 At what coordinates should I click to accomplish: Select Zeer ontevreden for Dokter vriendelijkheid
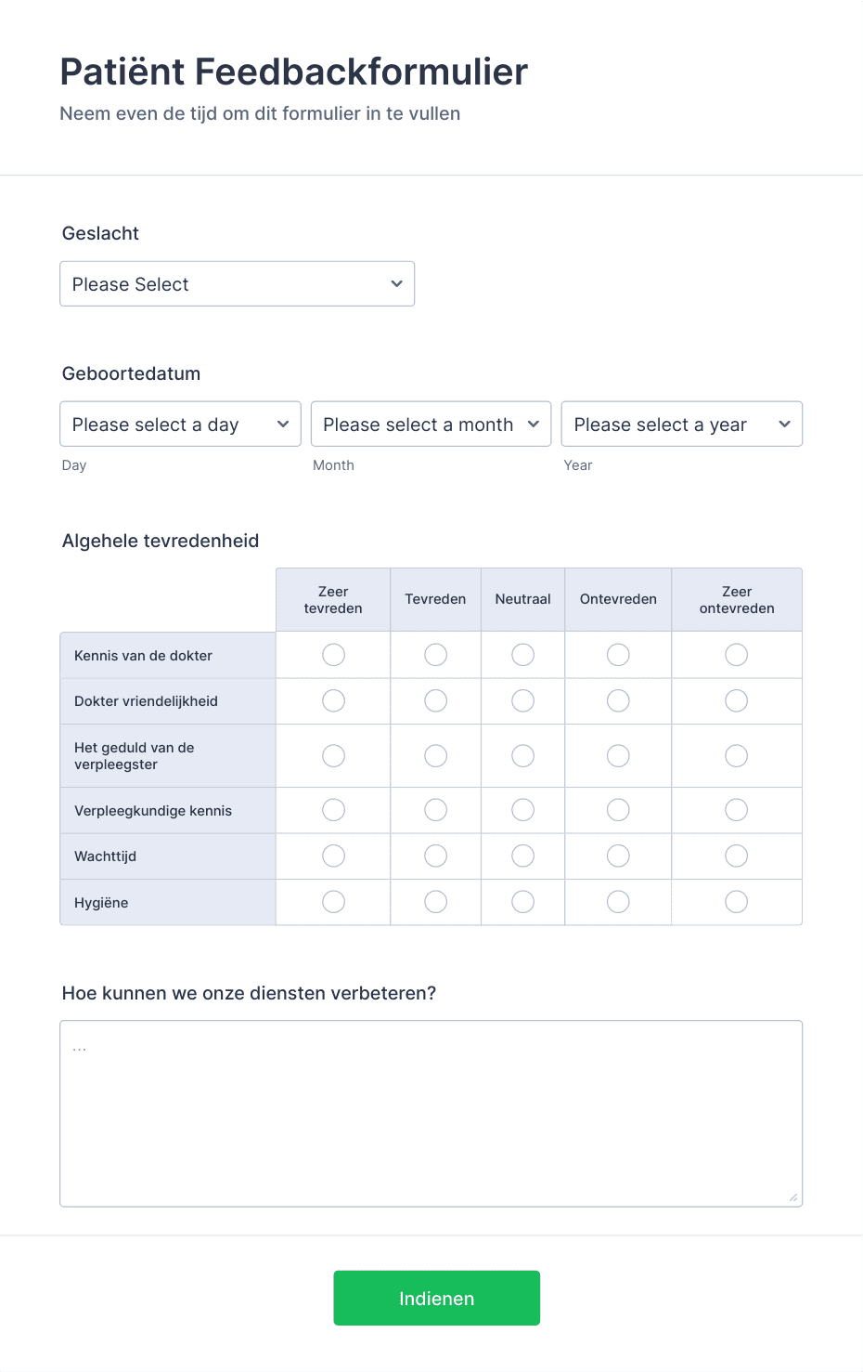point(736,700)
